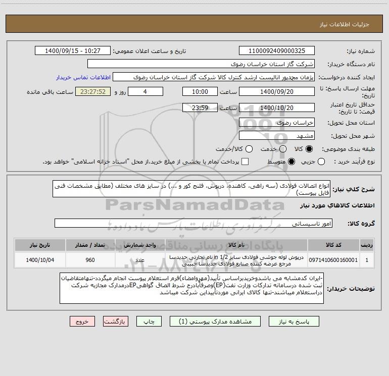Click the خروج exit button
The height and width of the screenshot is (376, 389).
[x=82, y=321]
